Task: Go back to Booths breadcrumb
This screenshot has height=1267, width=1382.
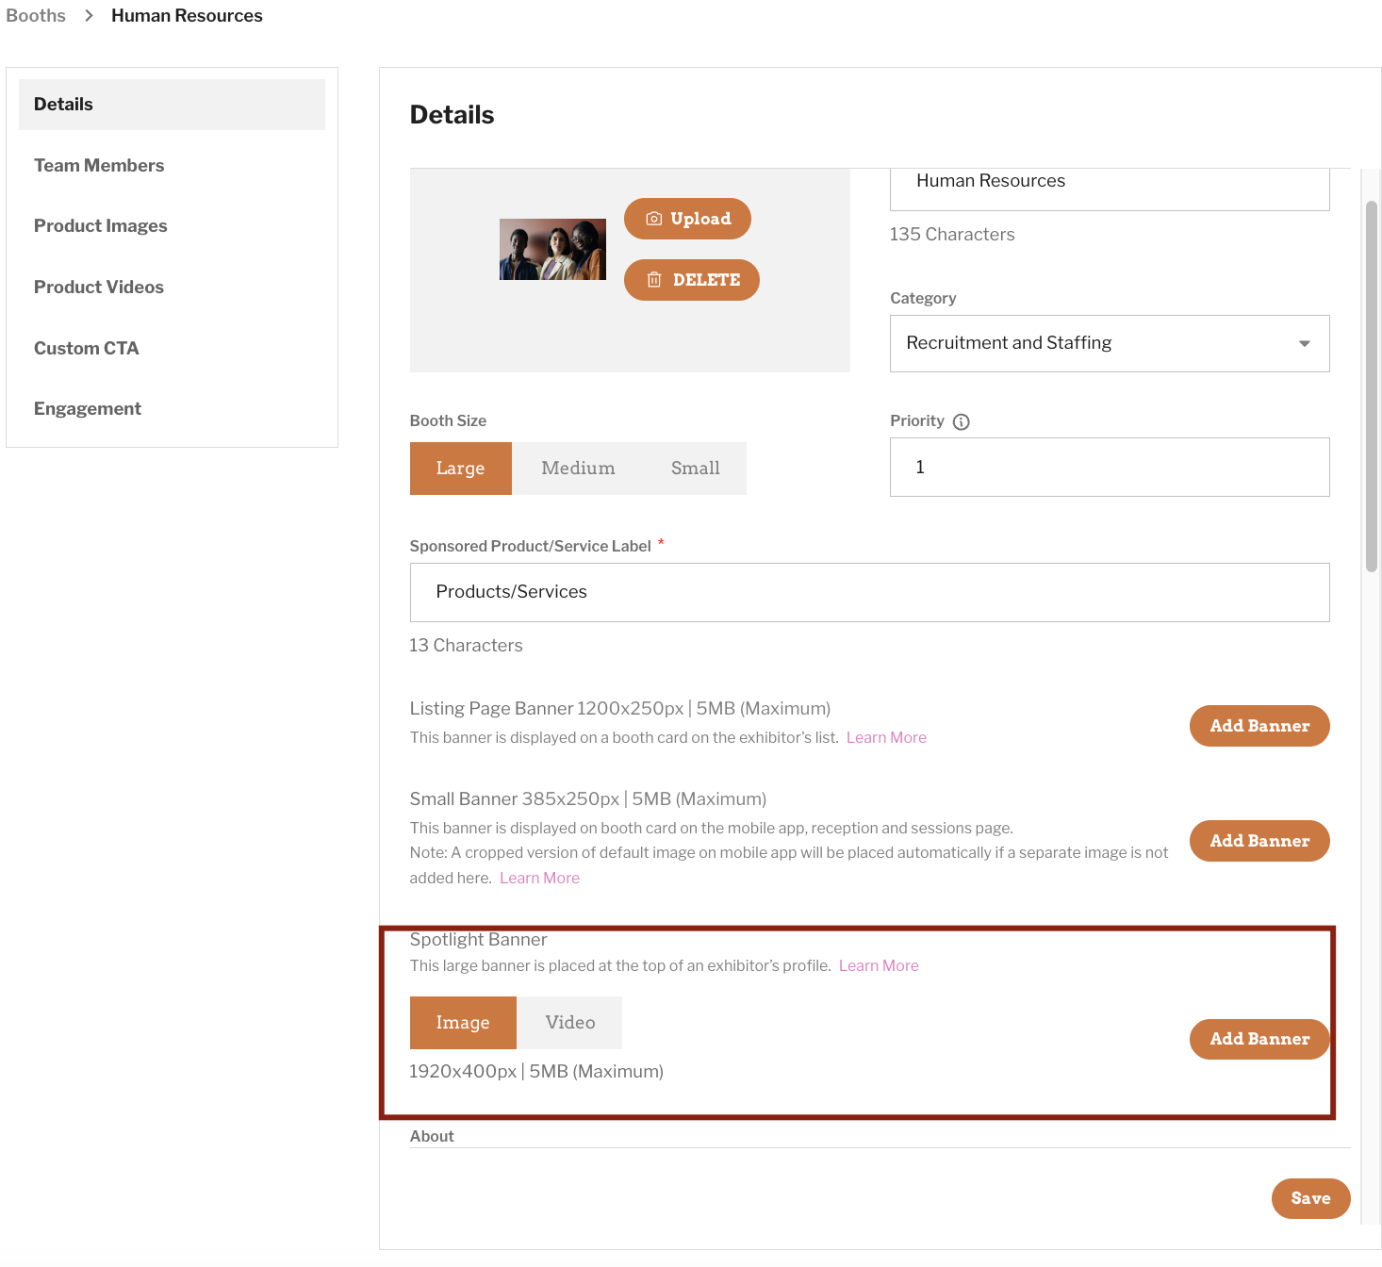Action: click(36, 16)
